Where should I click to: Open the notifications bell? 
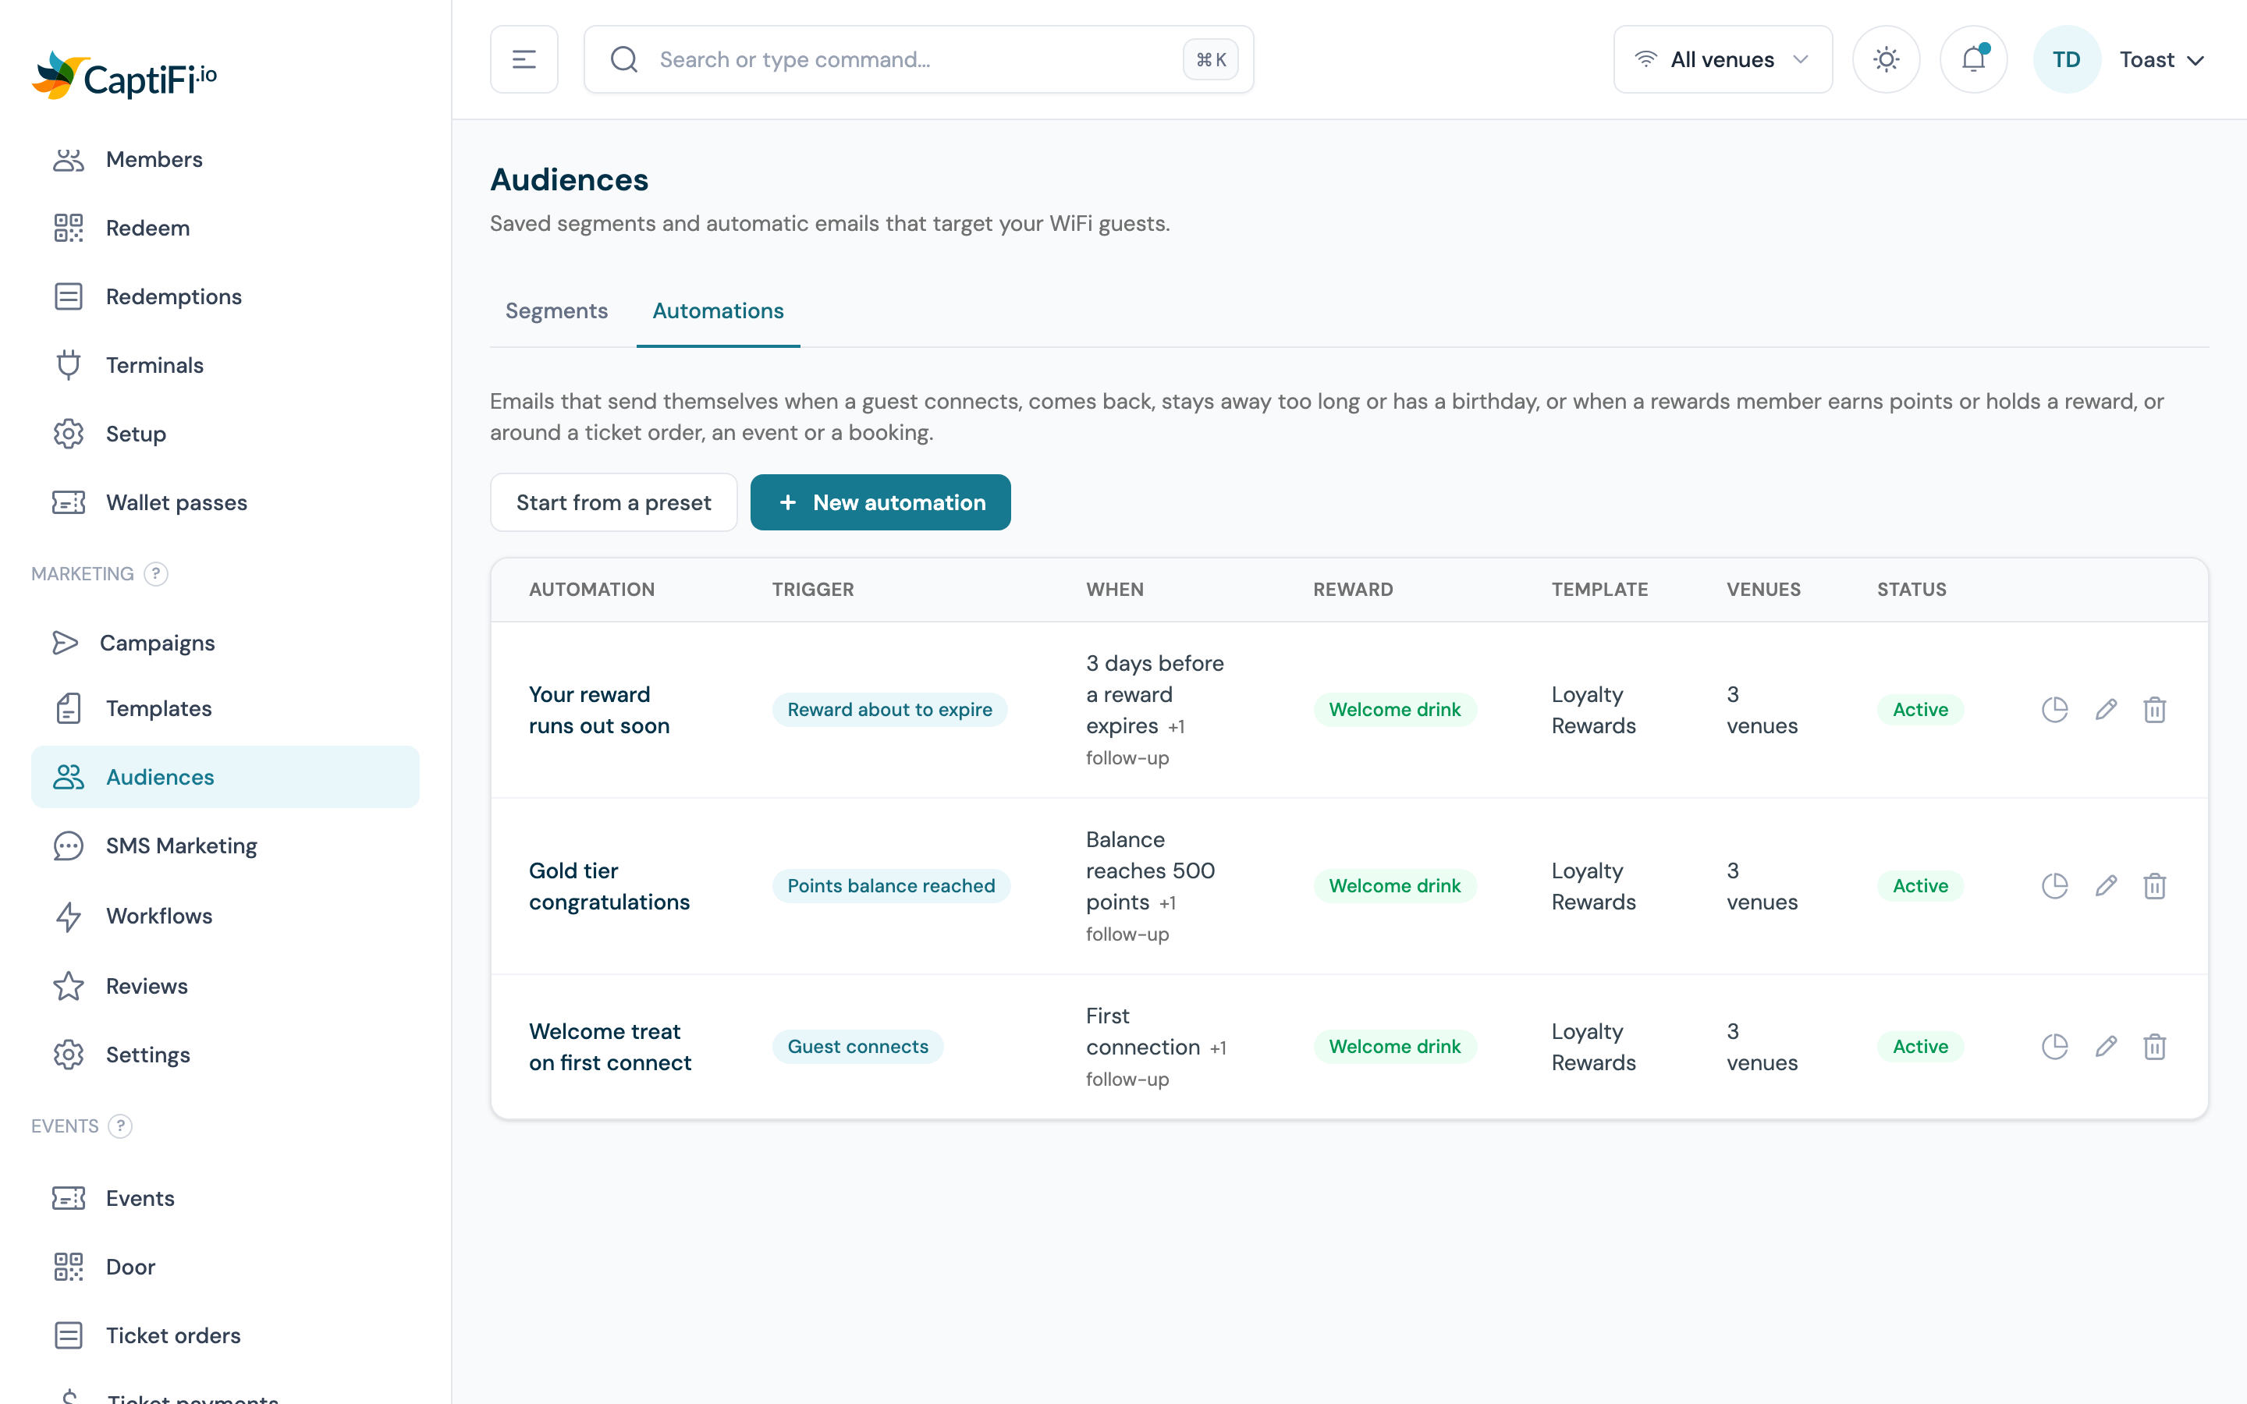click(x=1973, y=59)
